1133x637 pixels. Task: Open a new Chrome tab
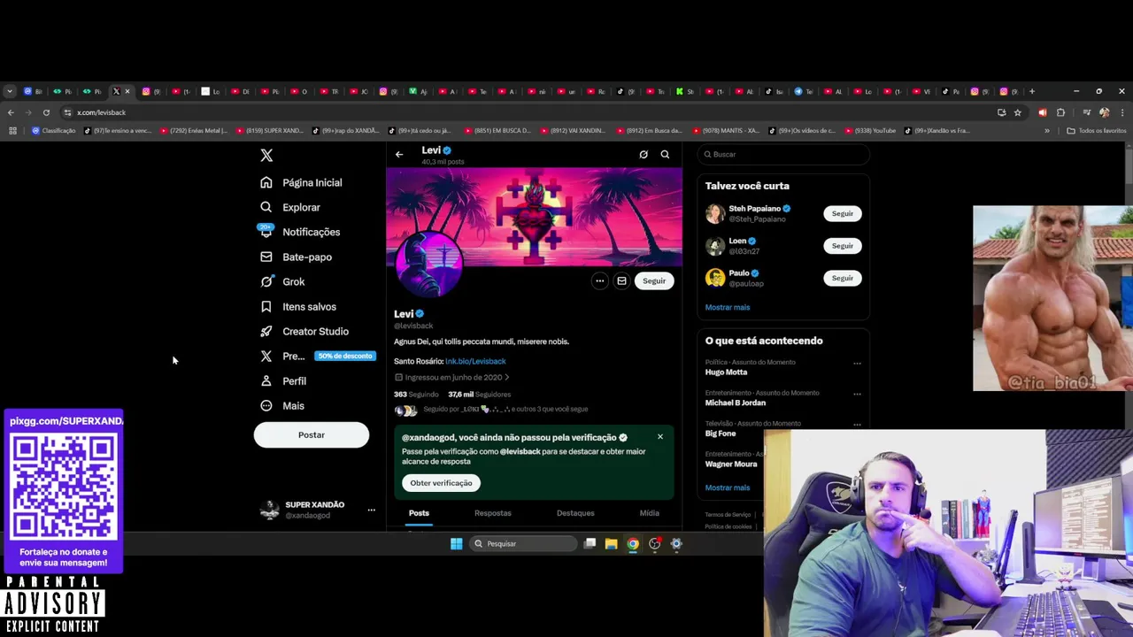click(1031, 91)
